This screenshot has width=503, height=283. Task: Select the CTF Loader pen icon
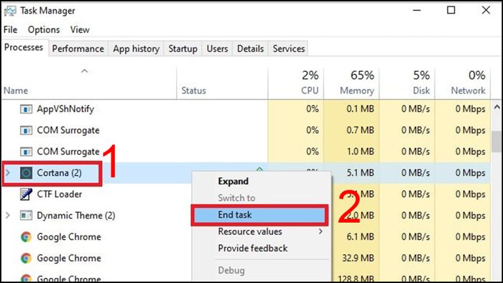[x=26, y=194]
